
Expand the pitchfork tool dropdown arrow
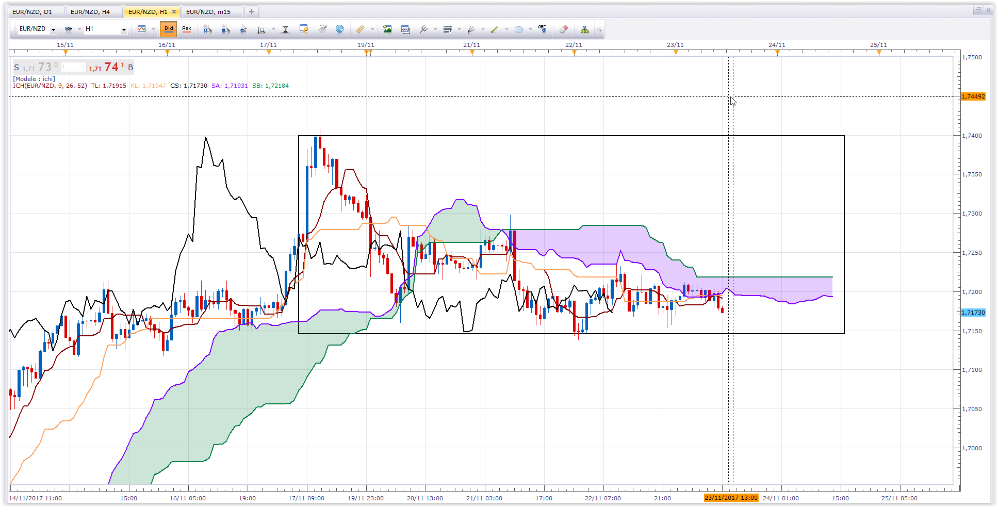[x=435, y=29]
